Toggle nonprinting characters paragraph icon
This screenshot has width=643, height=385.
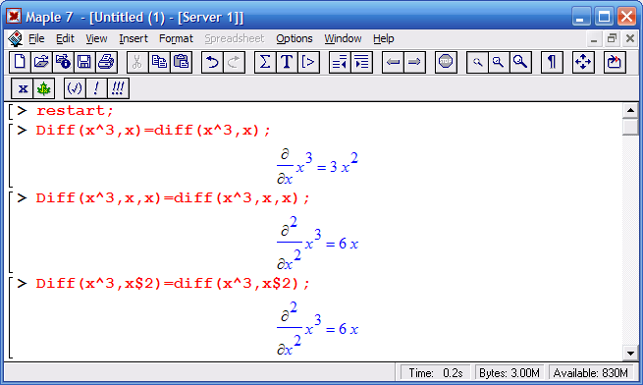tap(552, 63)
